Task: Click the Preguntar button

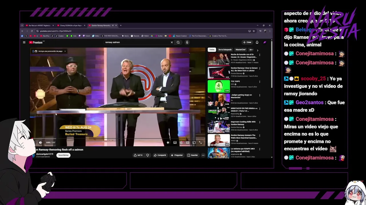Action: [177, 155]
